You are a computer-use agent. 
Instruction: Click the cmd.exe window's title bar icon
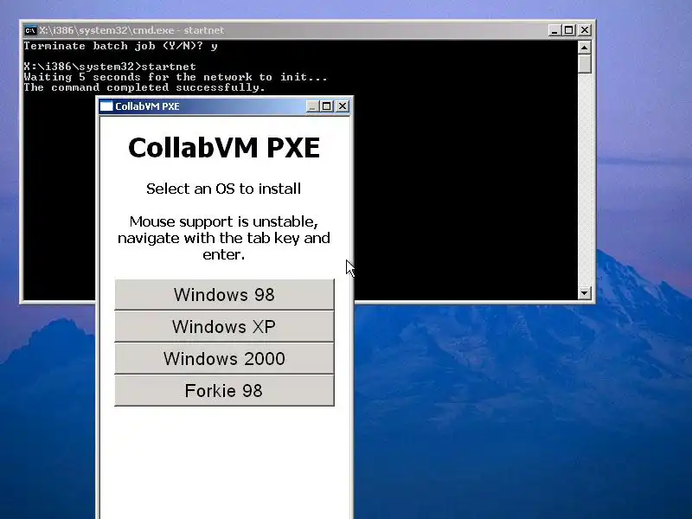(x=30, y=30)
